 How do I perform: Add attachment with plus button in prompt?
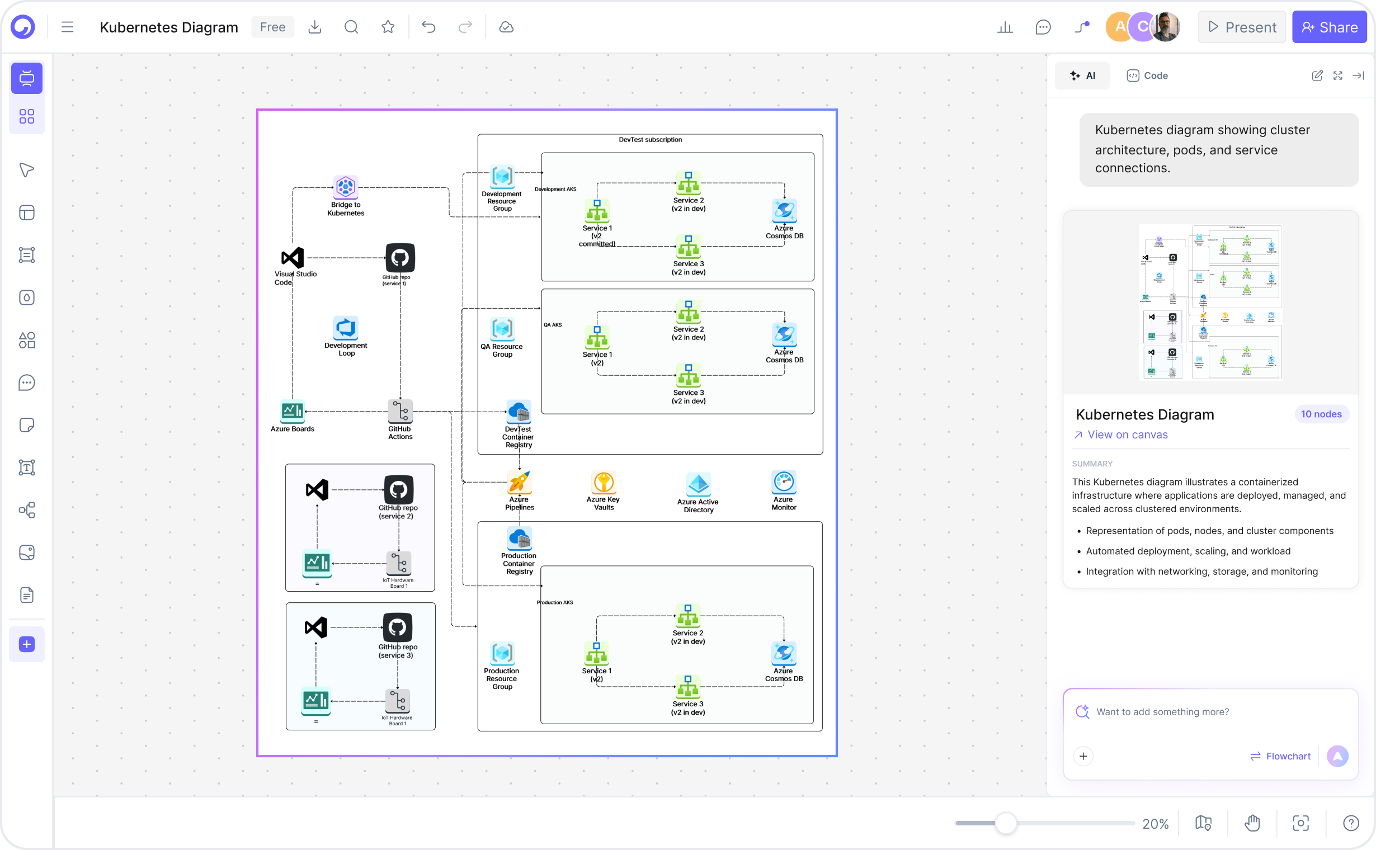1083,756
